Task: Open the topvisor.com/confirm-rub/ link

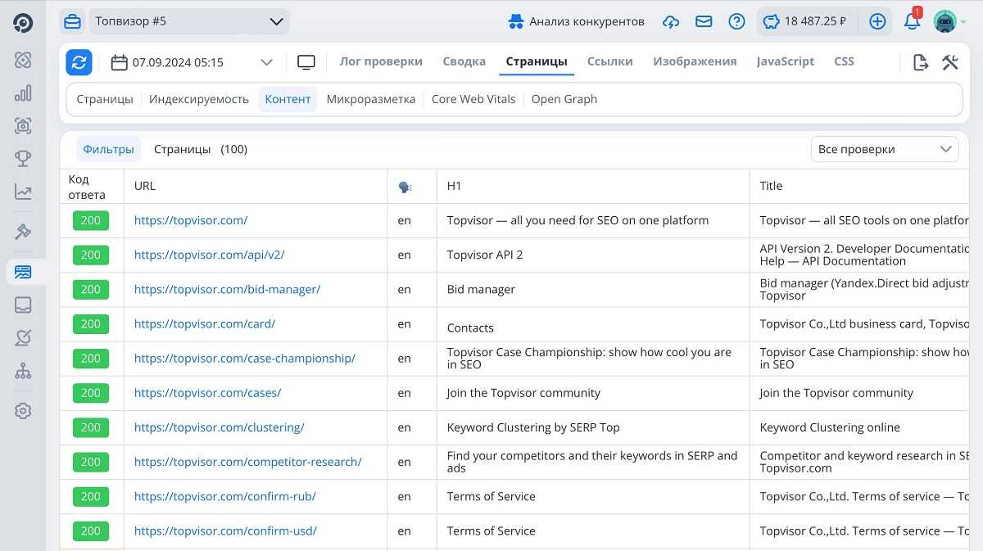Action: tap(225, 495)
